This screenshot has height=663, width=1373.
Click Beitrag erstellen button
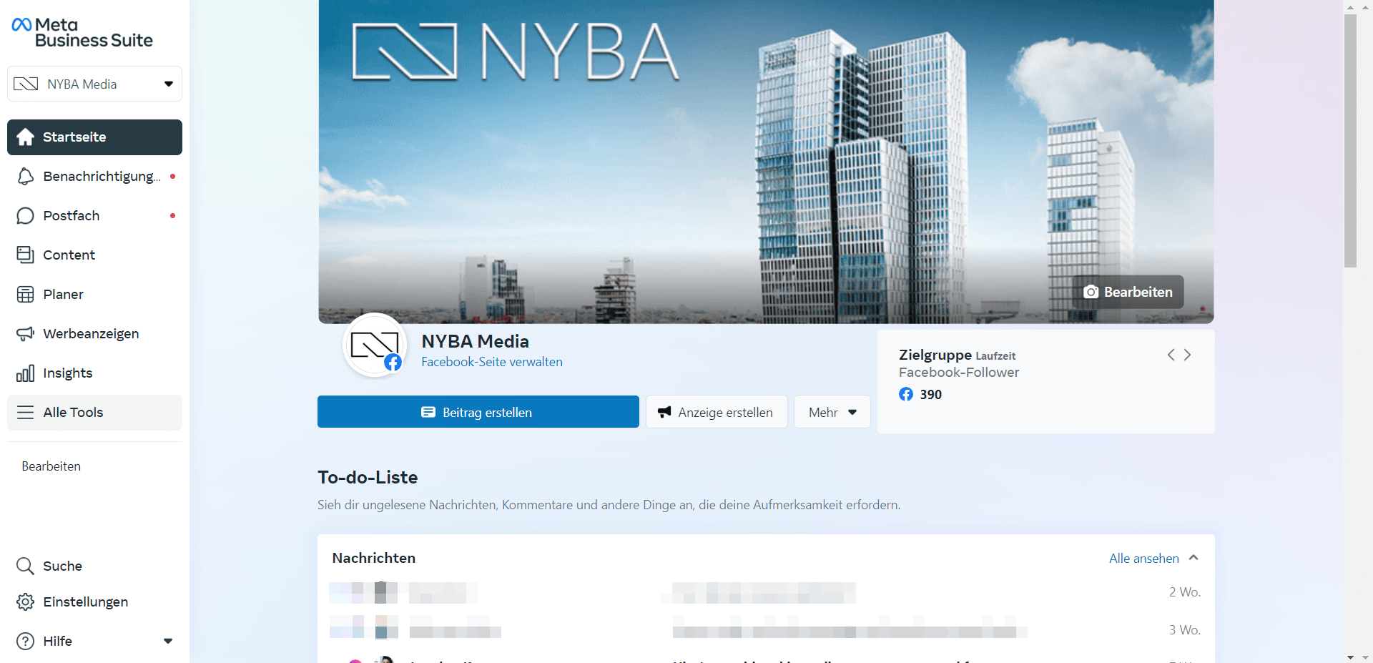pos(478,412)
